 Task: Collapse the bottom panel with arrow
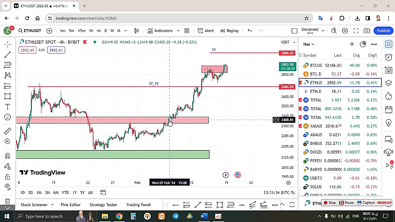tap(282, 205)
